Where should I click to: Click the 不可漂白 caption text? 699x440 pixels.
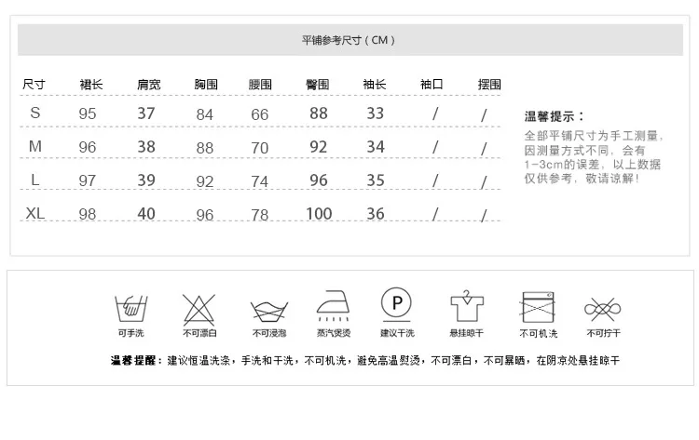(x=199, y=333)
